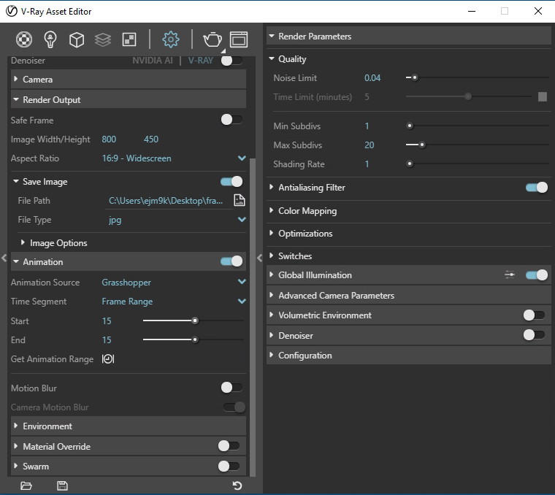
Task: Open the Settings gear icon
Action: (171, 39)
